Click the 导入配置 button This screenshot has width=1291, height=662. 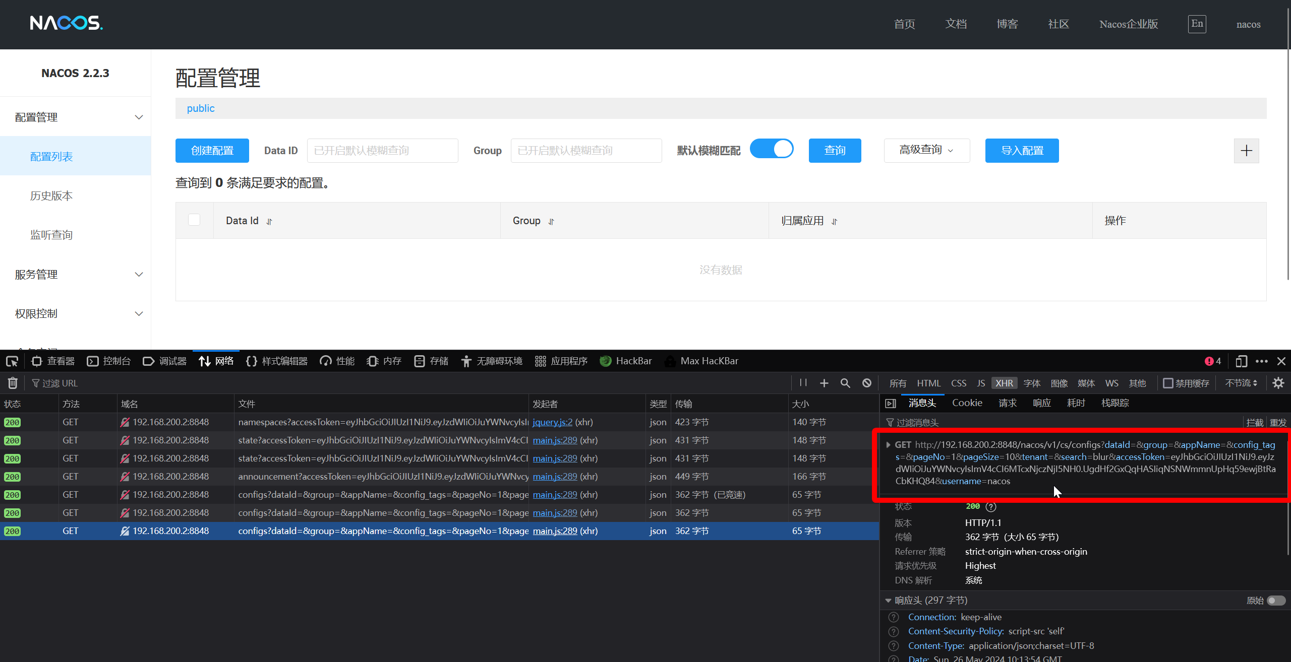1022,151
